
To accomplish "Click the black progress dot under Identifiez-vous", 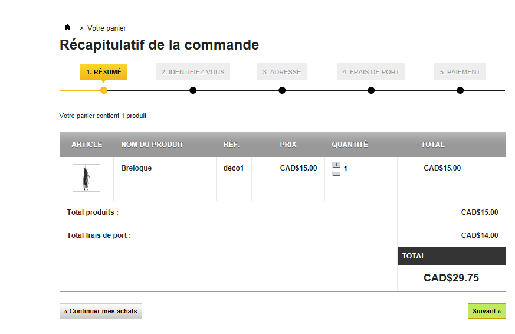I will click(193, 90).
